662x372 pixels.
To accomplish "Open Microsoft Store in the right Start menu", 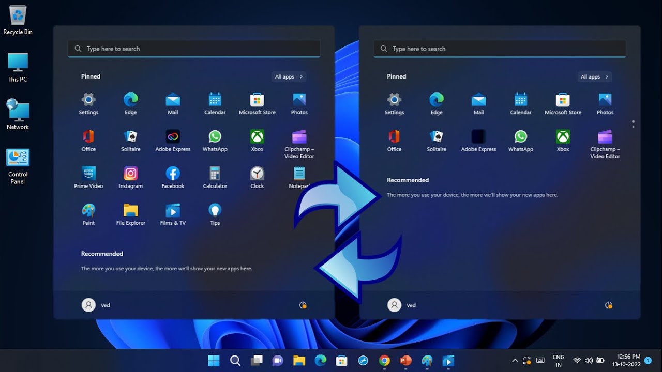I will pos(563,103).
